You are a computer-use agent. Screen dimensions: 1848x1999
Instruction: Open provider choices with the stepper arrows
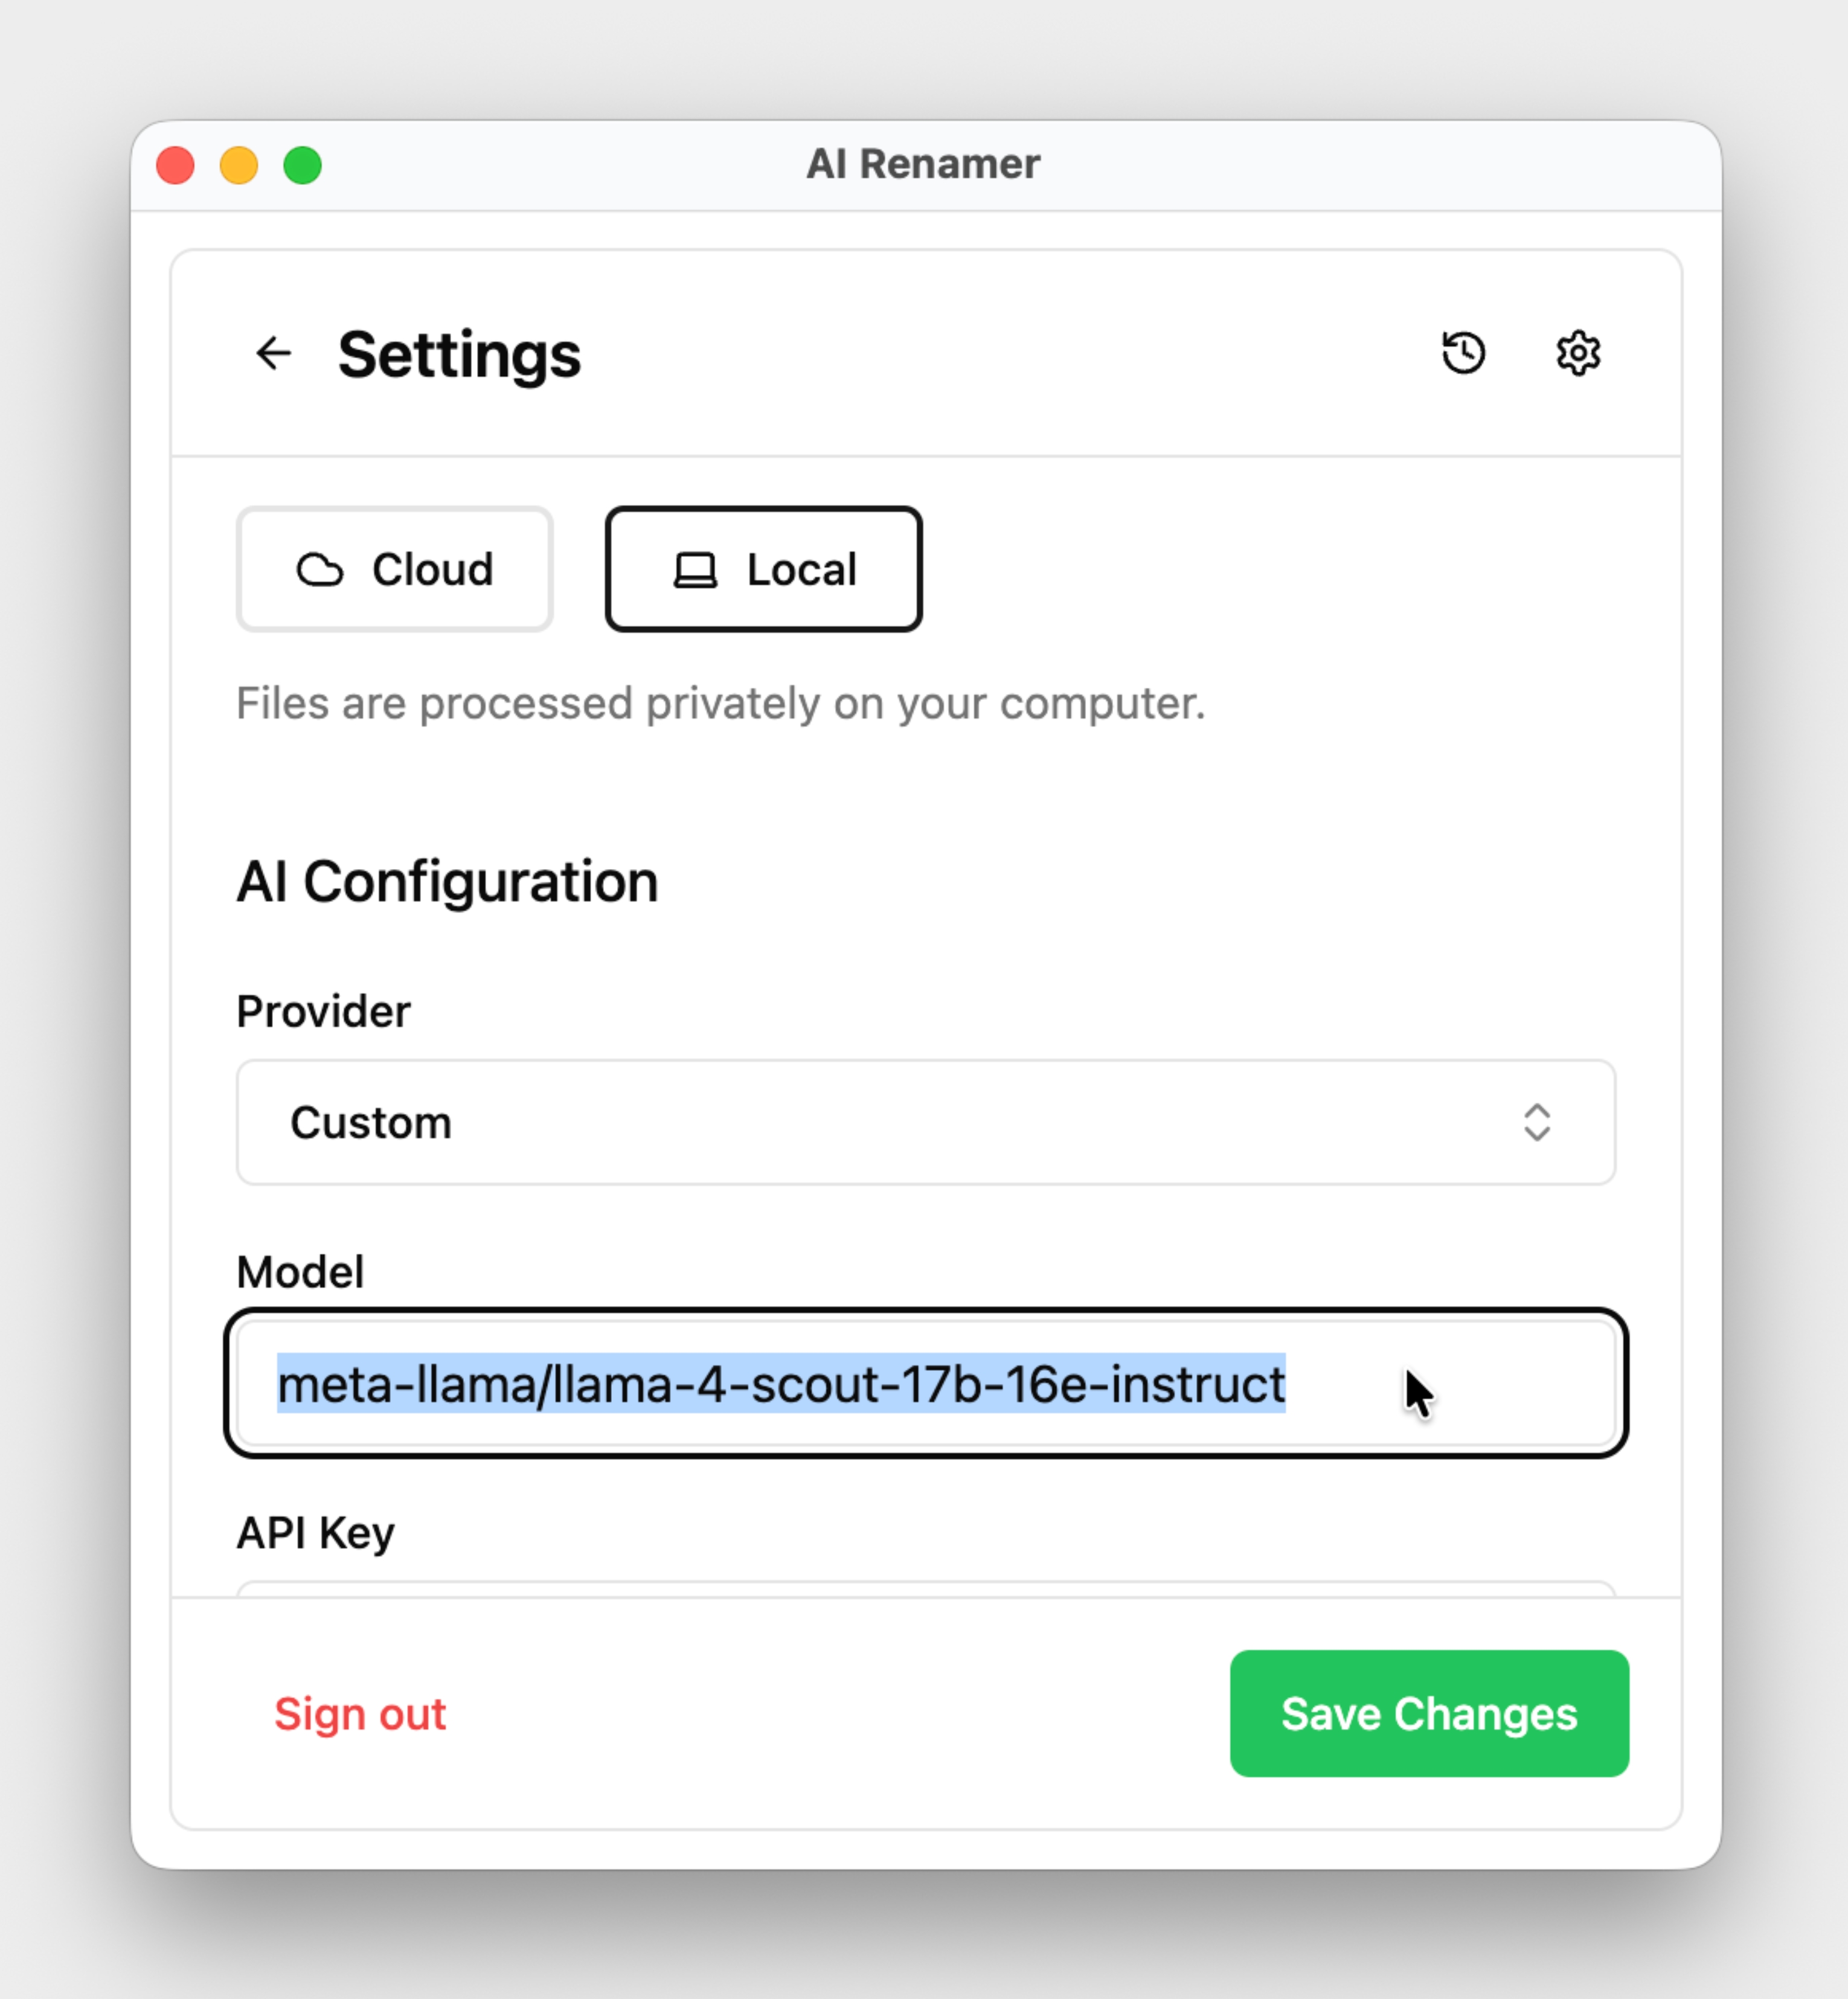(x=1538, y=1123)
